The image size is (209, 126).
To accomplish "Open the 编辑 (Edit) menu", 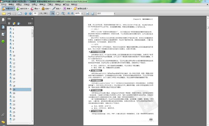I will [11, 5].
